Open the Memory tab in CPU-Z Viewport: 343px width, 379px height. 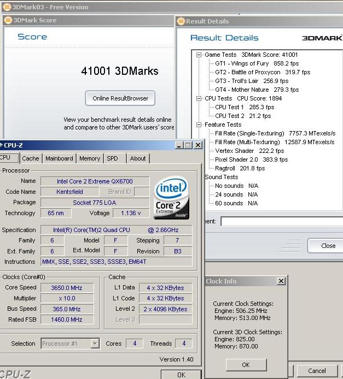click(90, 158)
